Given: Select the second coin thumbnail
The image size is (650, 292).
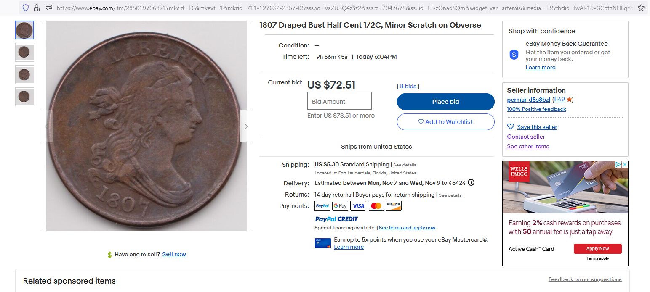Looking at the screenshot, I should [24, 53].
